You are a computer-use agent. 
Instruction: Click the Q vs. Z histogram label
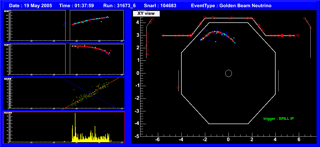tap(7, 113)
